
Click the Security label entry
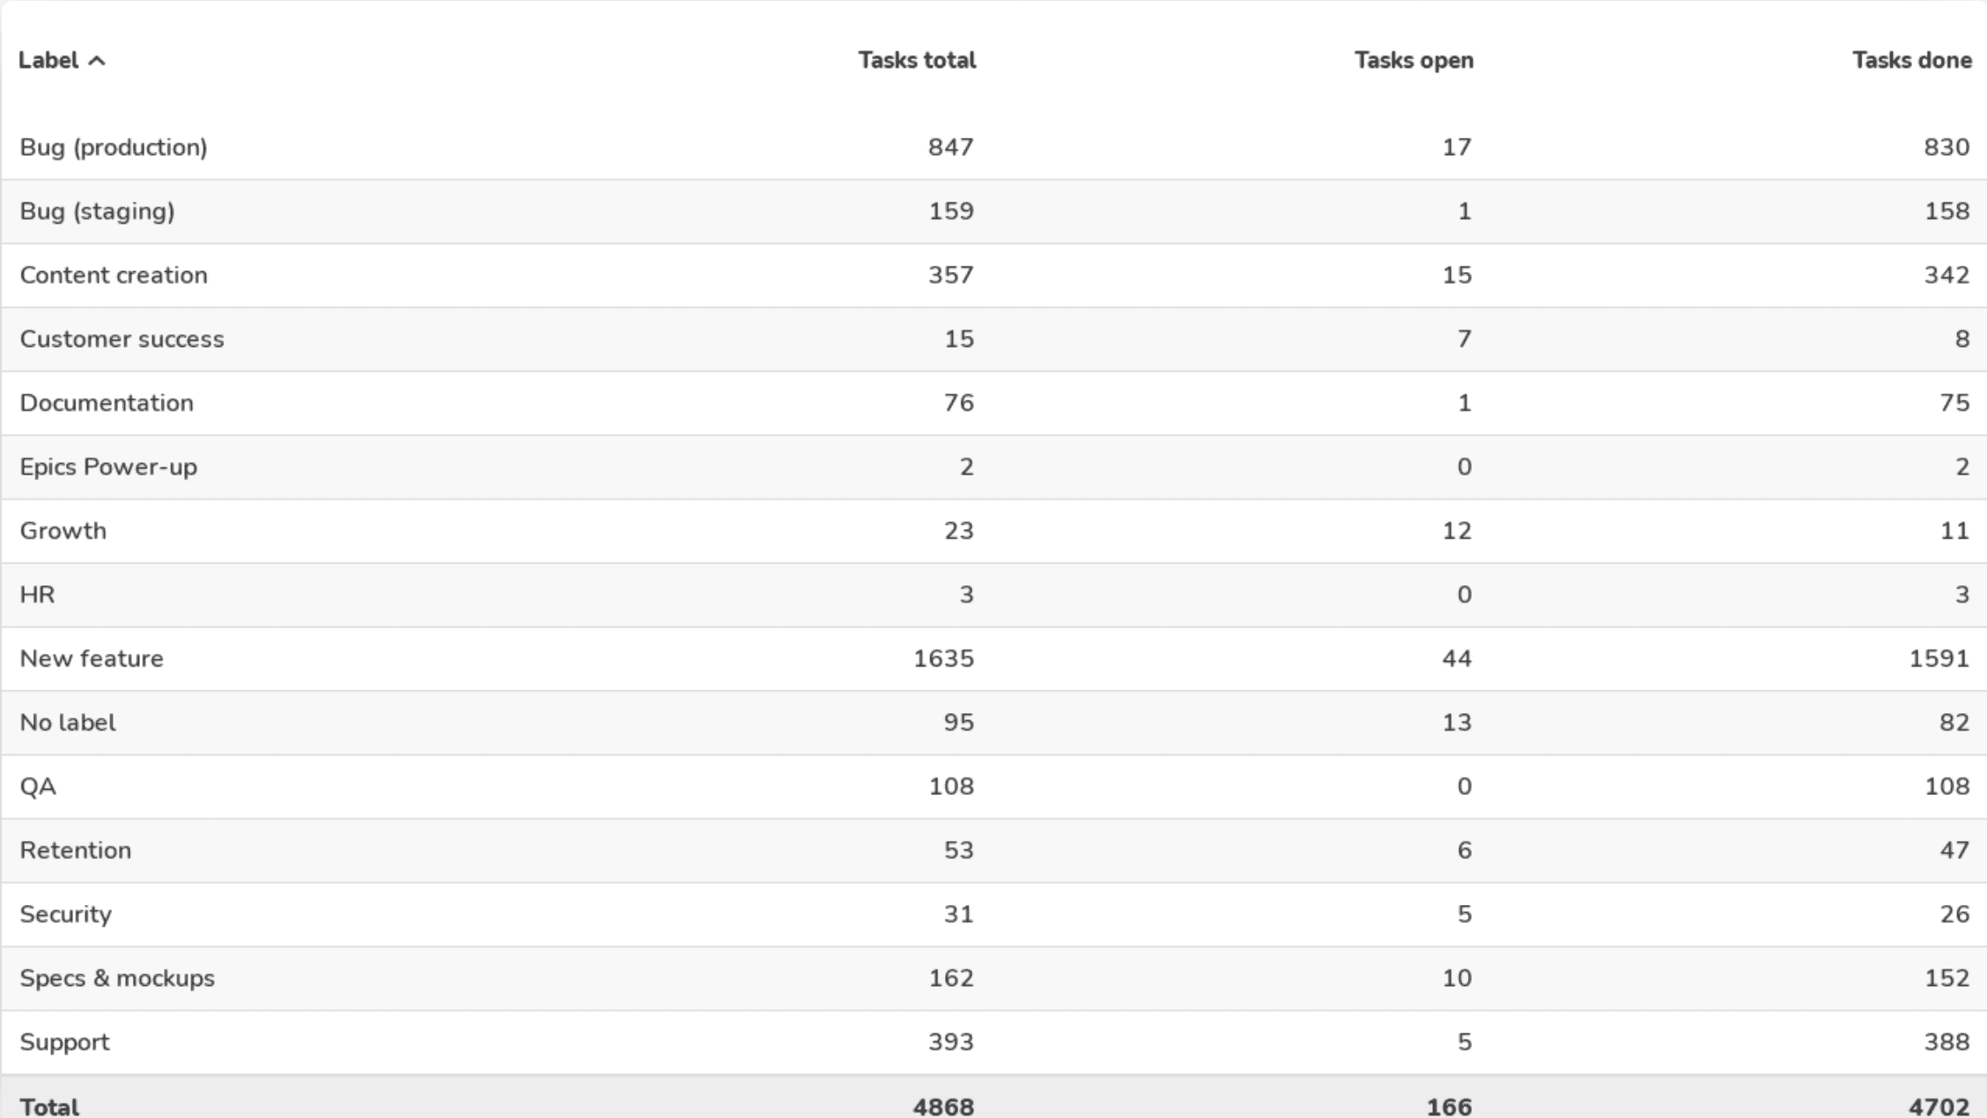click(x=67, y=914)
